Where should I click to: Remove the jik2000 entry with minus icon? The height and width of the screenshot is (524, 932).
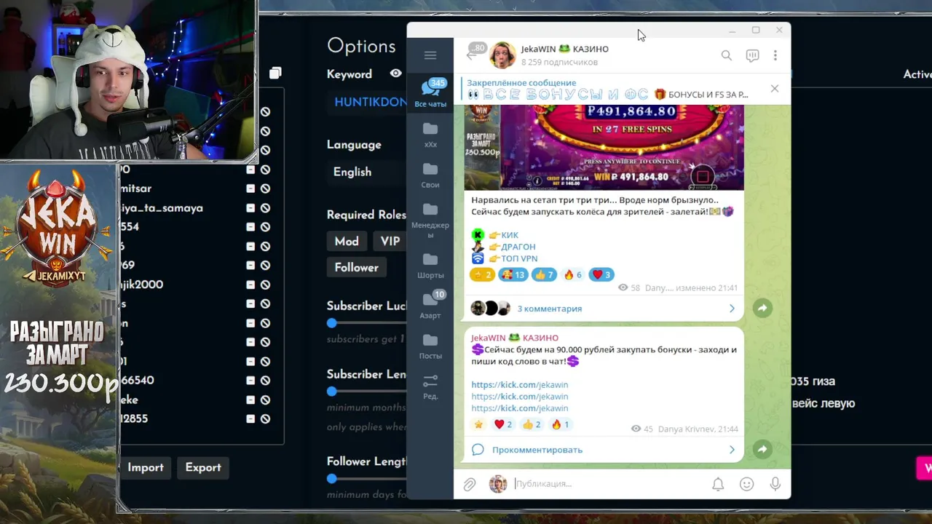[250, 285]
